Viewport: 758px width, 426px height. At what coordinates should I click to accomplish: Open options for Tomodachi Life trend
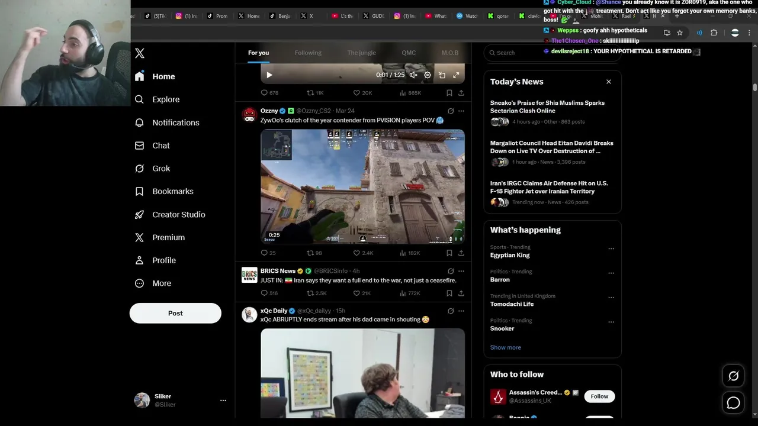611,298
